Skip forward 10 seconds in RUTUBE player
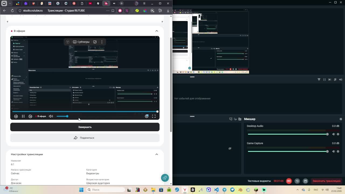 tap(30, 116)
